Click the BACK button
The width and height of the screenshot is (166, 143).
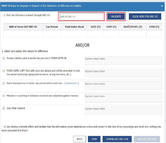[79, 139]
